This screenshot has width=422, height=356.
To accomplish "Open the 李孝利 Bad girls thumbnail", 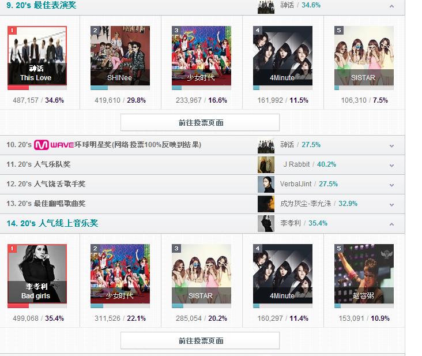I will 37,274.
